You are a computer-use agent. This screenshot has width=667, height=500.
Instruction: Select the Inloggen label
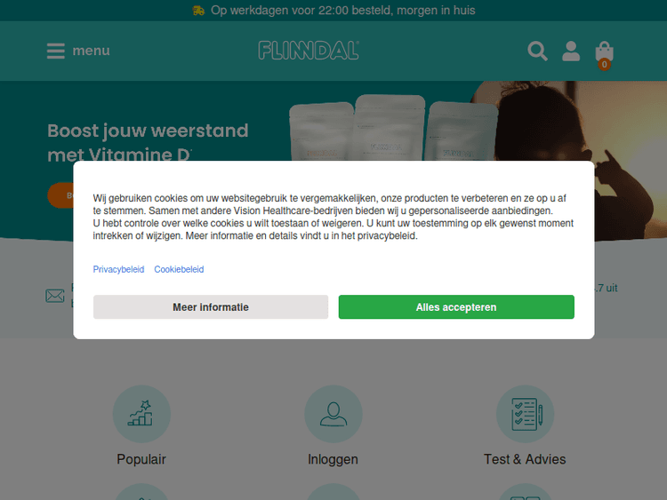[x=333, y=459]
